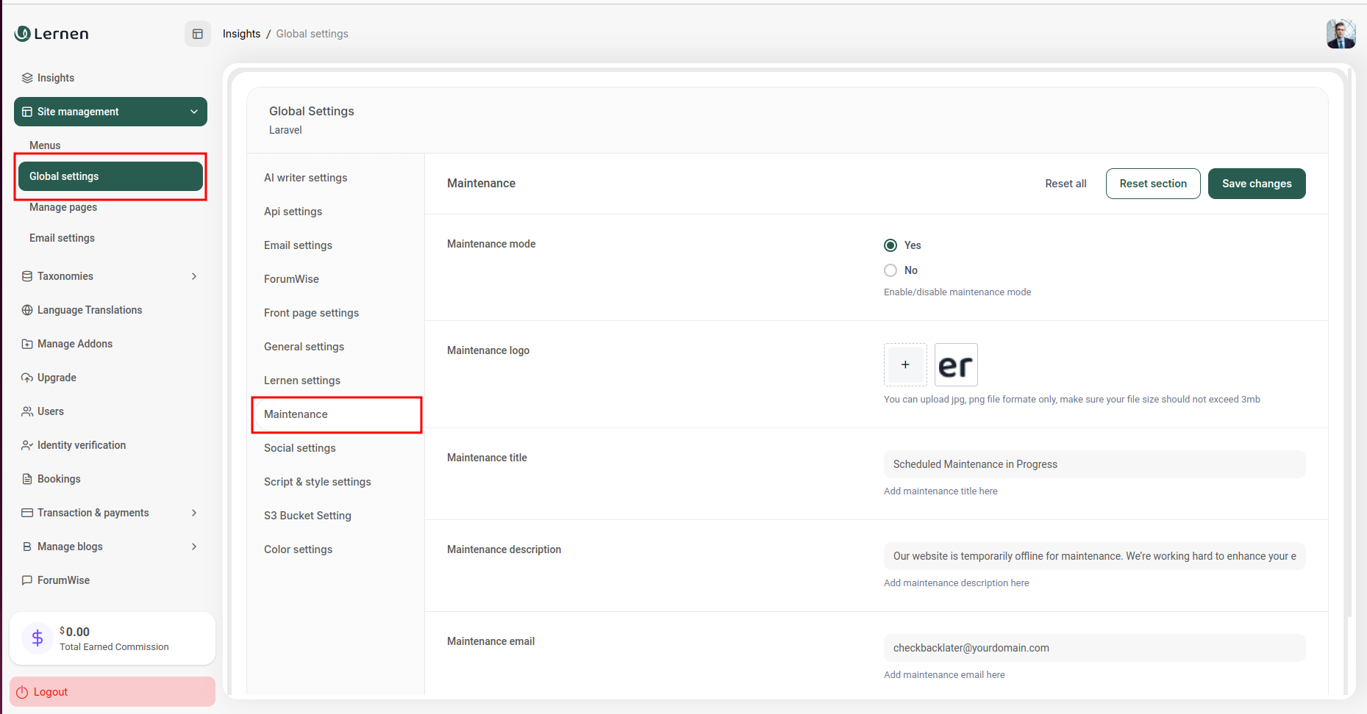Screen dimensions: 1367x714
Task: Switch to General settings section
Action: tap(304, 347)
